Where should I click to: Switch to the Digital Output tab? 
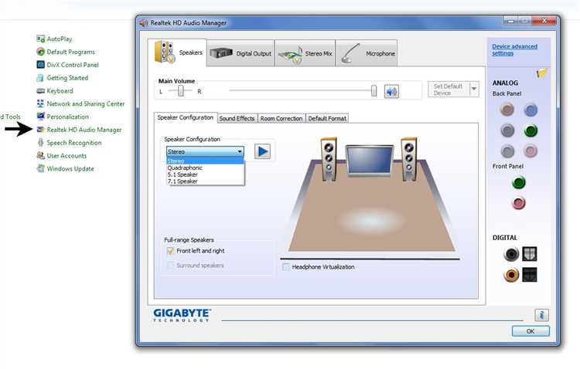point(241,53)
